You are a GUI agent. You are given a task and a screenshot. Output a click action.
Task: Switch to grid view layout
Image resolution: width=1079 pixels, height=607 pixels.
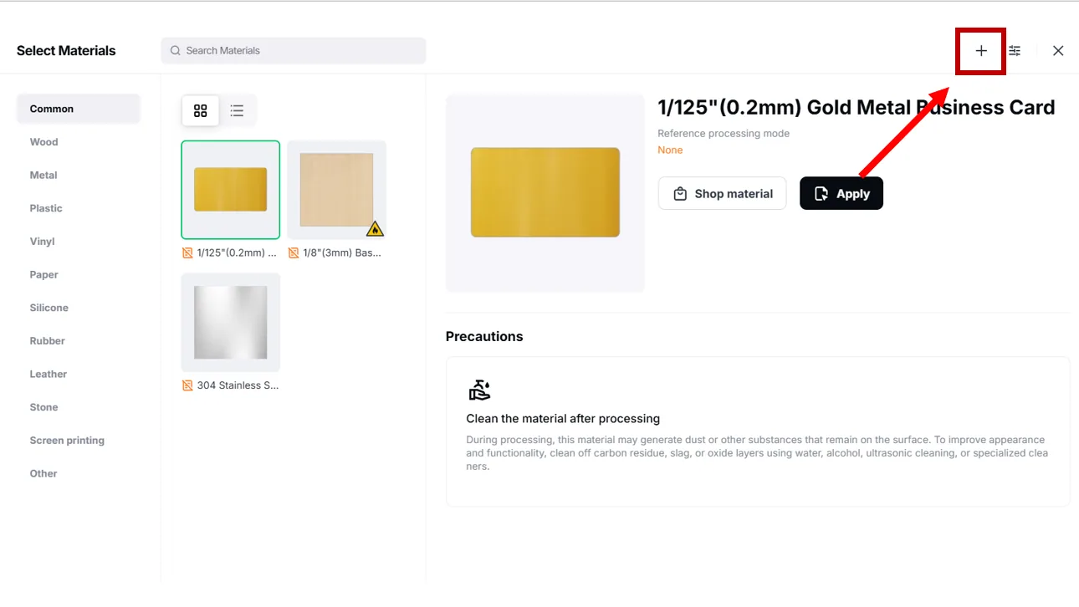(x=201, y=110)
